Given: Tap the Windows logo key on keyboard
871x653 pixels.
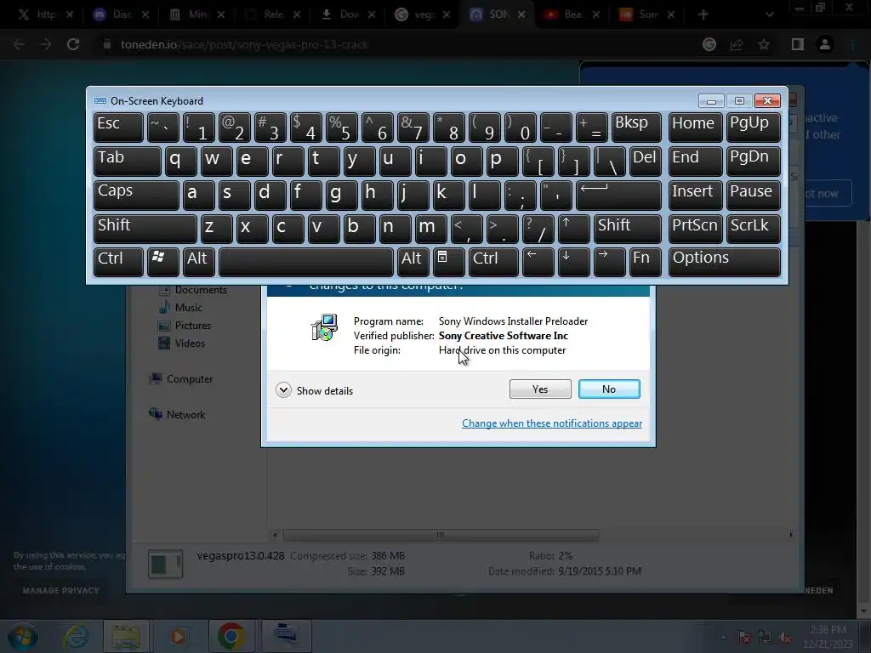Looking at the screenshot, I should tap(162, 262).
